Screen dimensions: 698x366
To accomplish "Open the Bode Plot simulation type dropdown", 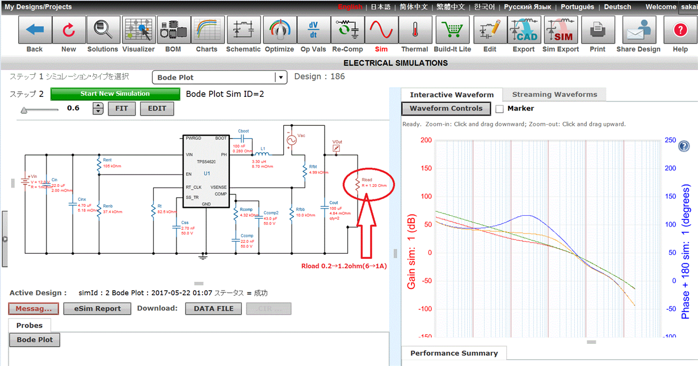I will click(x=280, y=76).
